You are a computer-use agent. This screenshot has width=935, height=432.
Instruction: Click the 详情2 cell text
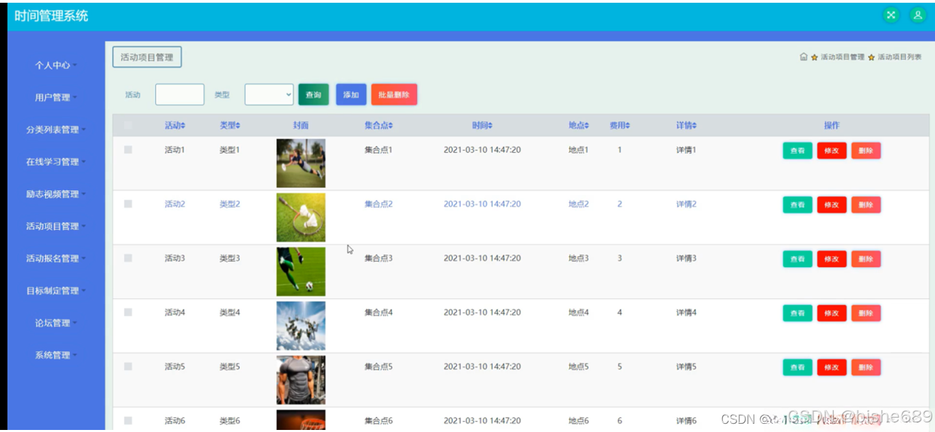[x=686, y=204]
